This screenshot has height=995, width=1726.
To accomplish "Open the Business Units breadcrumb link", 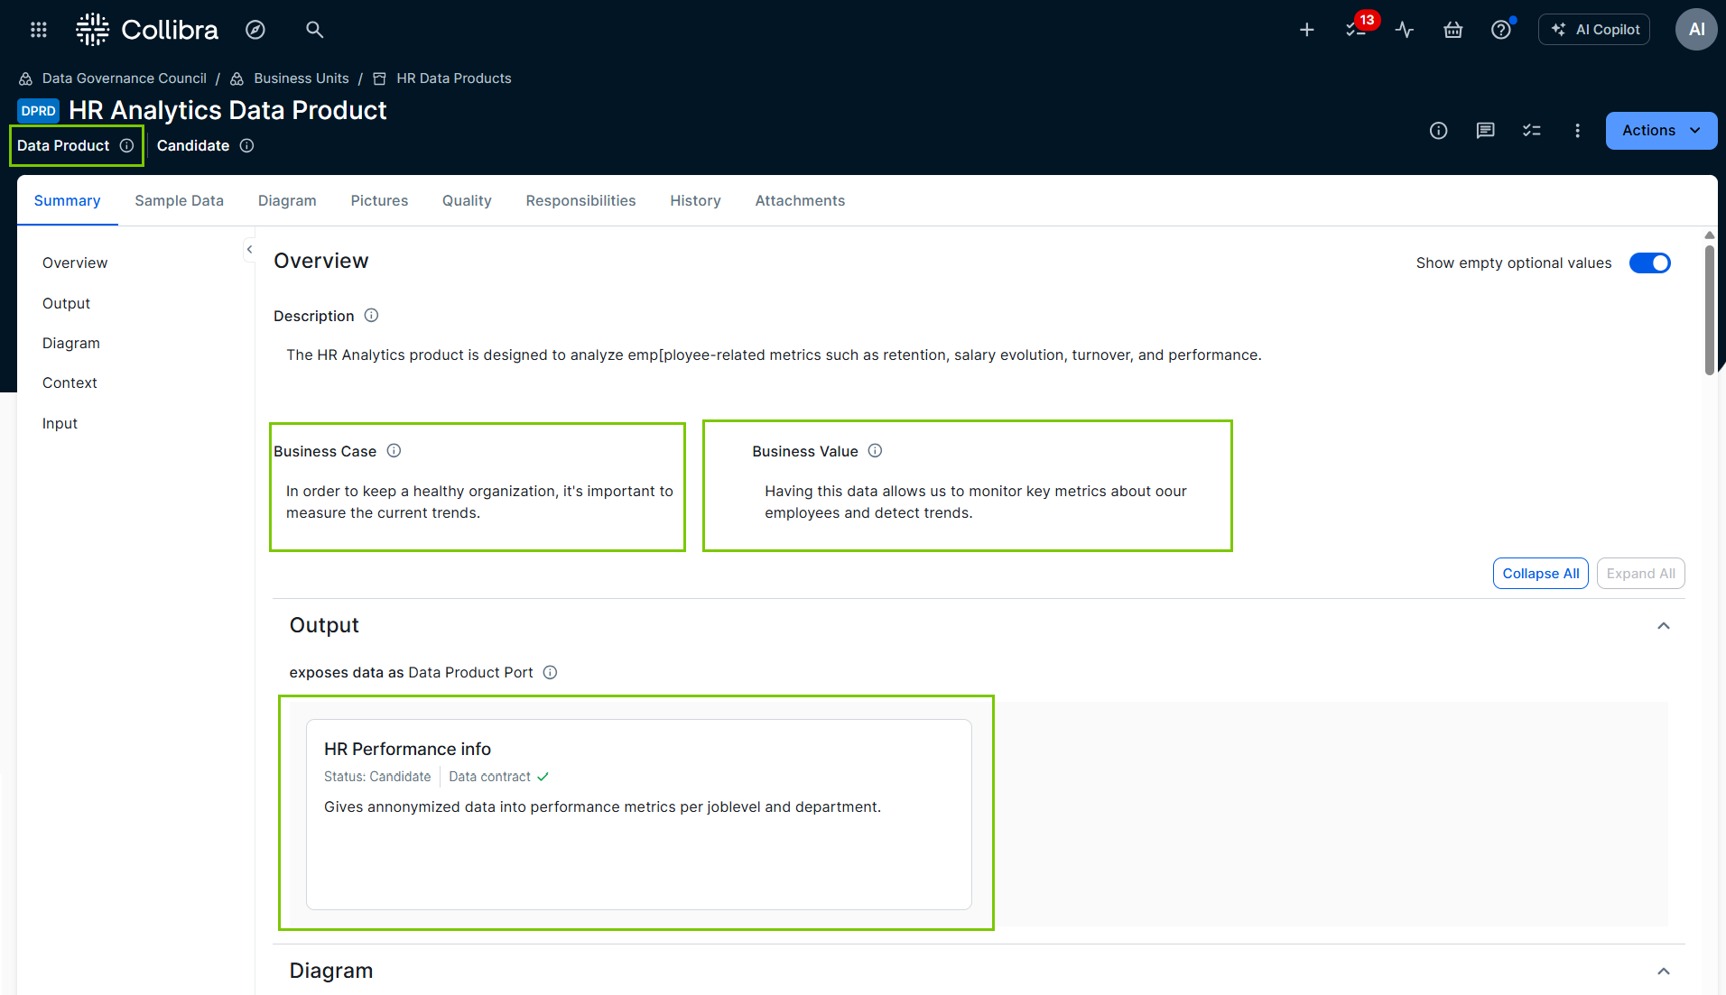I will (301, 78).
